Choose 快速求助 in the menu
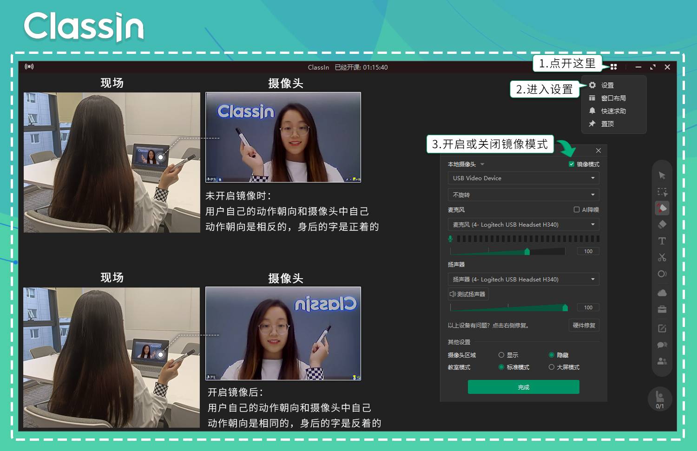Viewport: 697px width, 451px height. (x=613, y=111)
